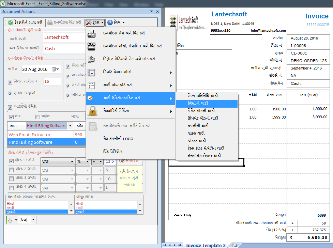The width and height of the screenshot is (333, 248).
Task: Select the payment mode list item
Action: [x=207, y=111]
